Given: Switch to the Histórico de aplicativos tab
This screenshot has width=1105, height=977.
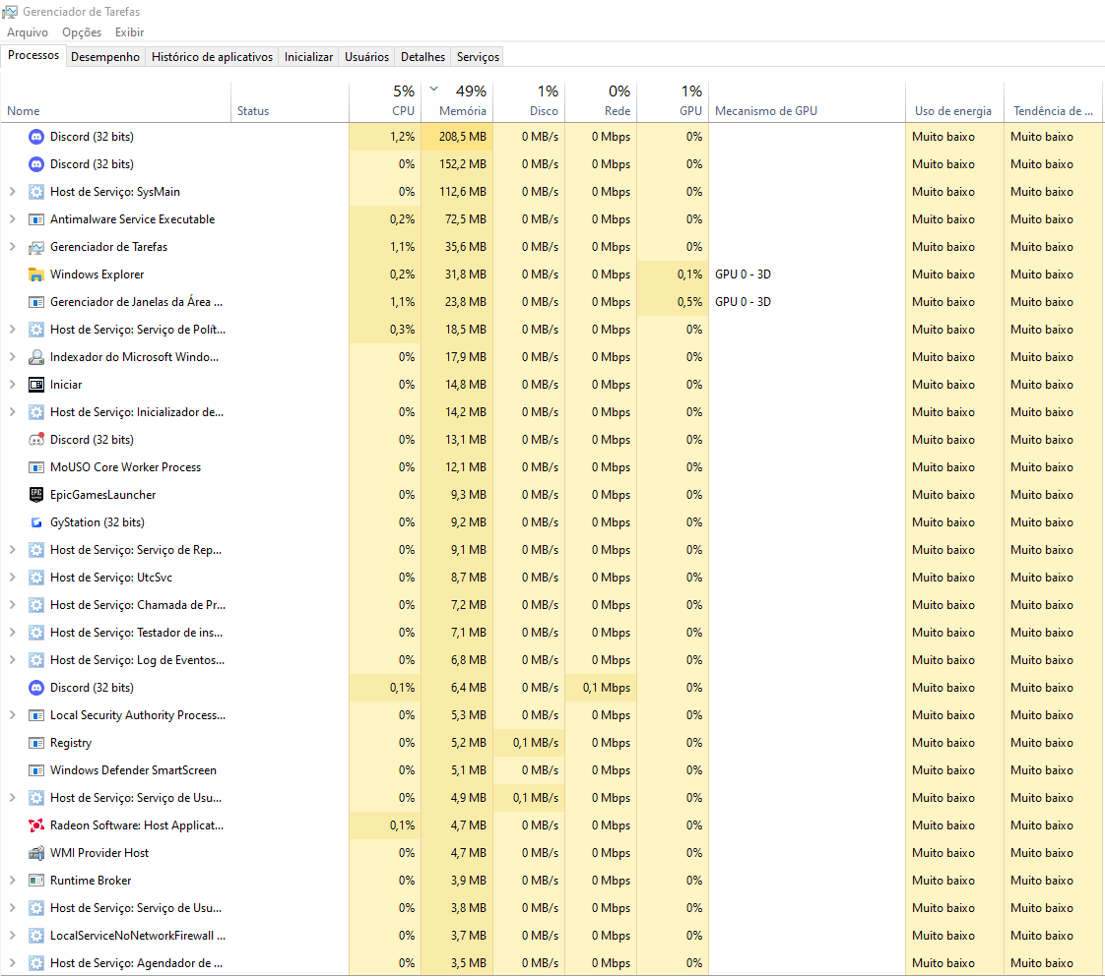Looking at the screenshot, I should pos(212,57).
